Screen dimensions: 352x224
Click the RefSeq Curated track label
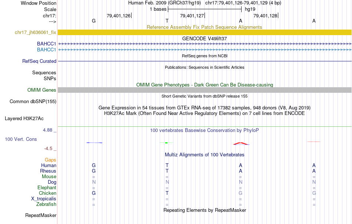tap(39, 61)
